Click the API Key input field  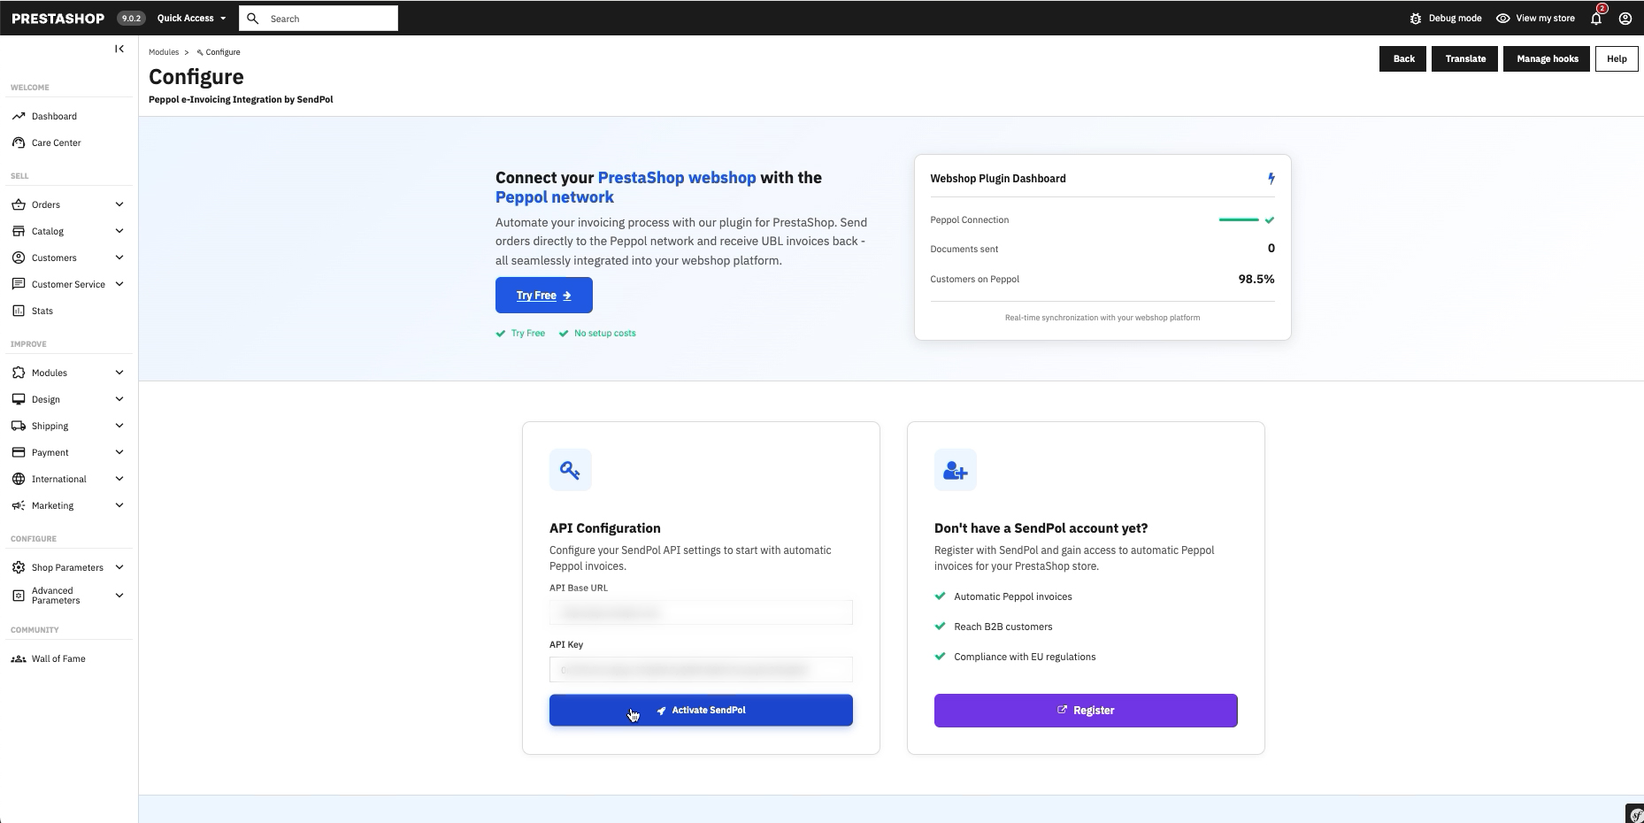click(x=701, y=669)
